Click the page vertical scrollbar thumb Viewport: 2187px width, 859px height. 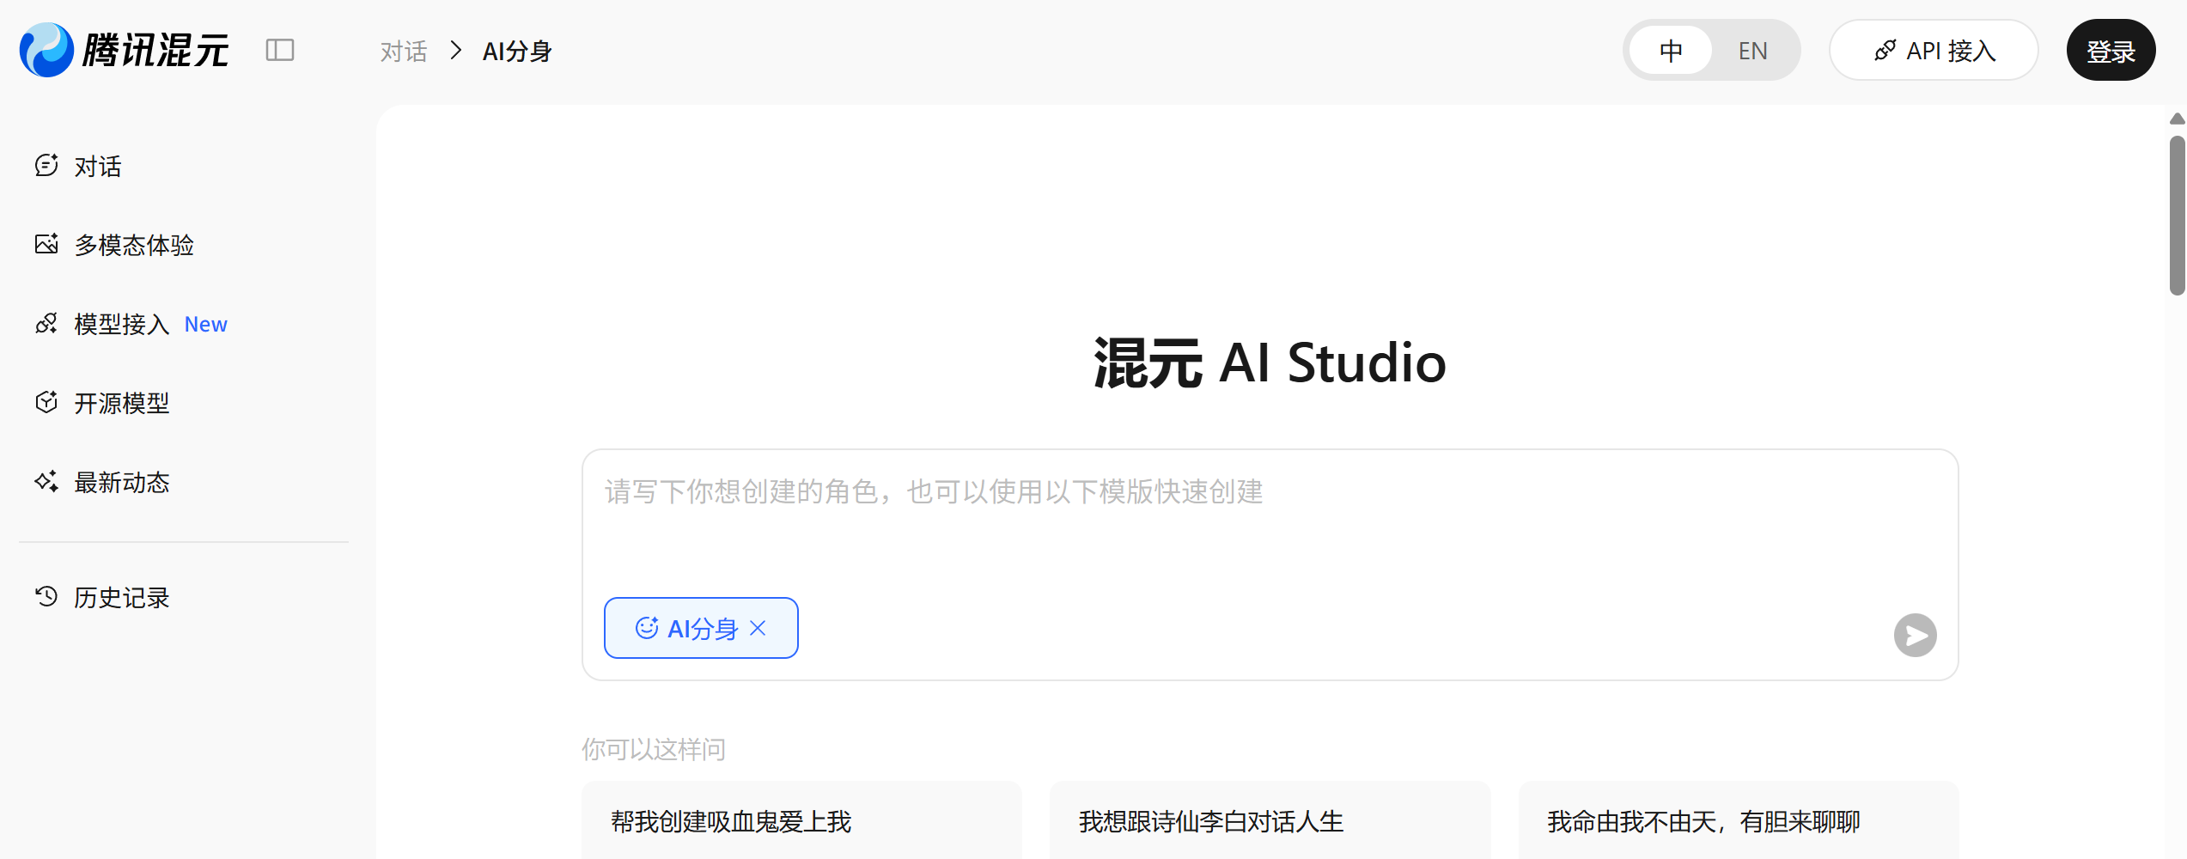coord(2177,215)
